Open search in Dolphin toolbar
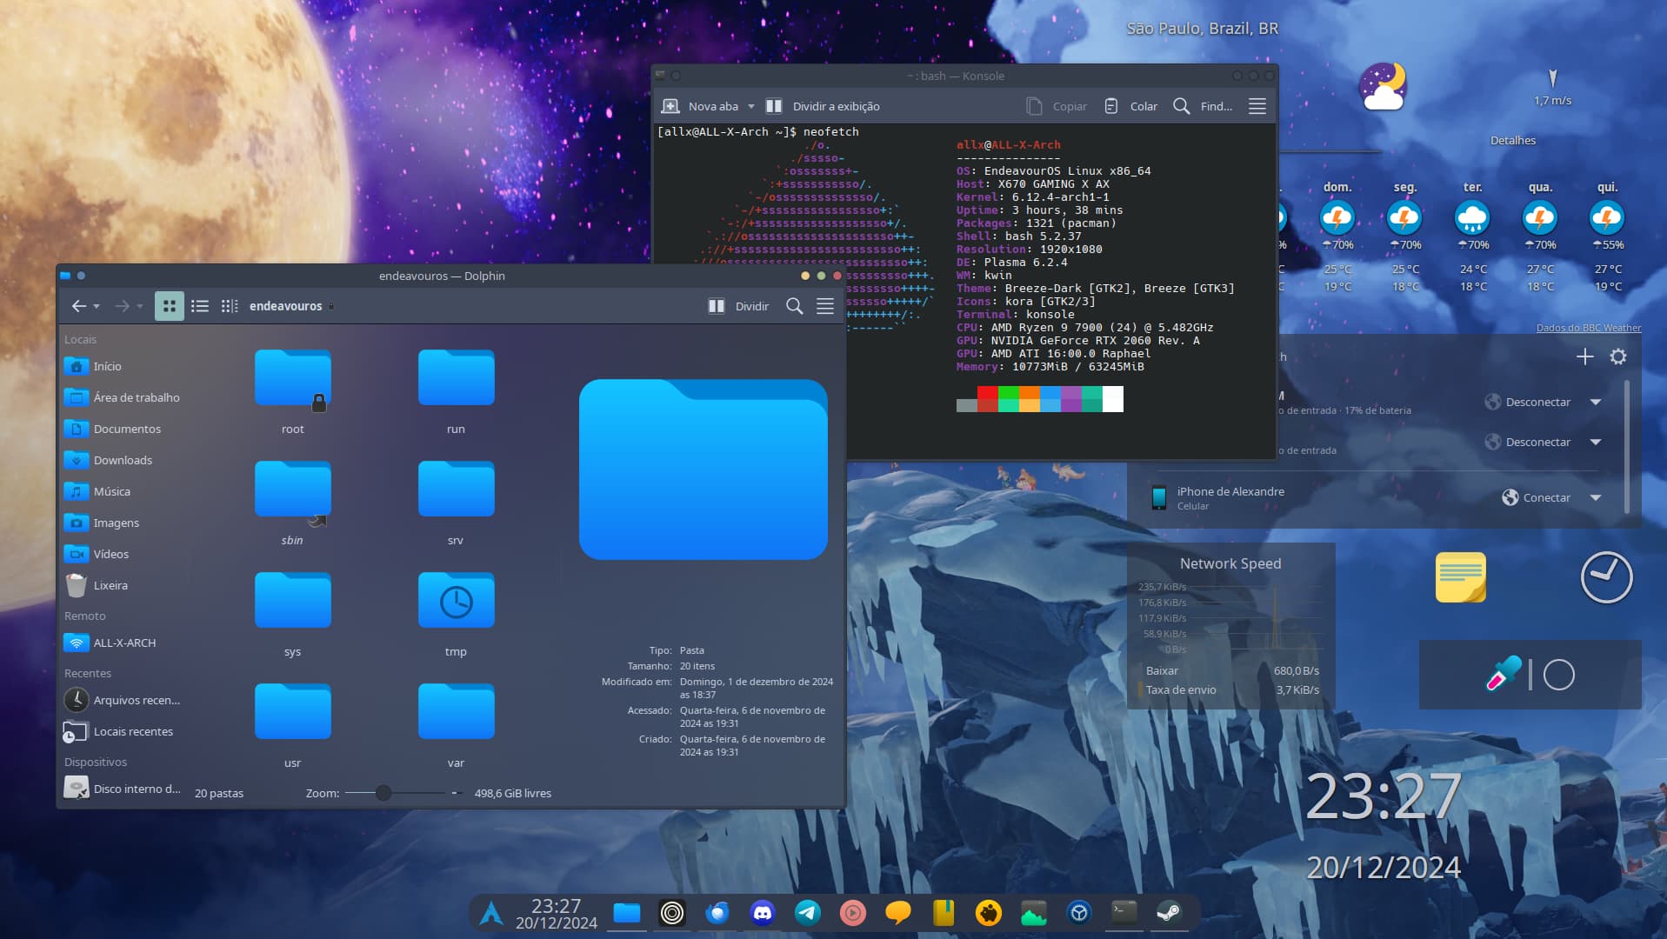The image size is (1667, 939). click(x=794, y=306)
